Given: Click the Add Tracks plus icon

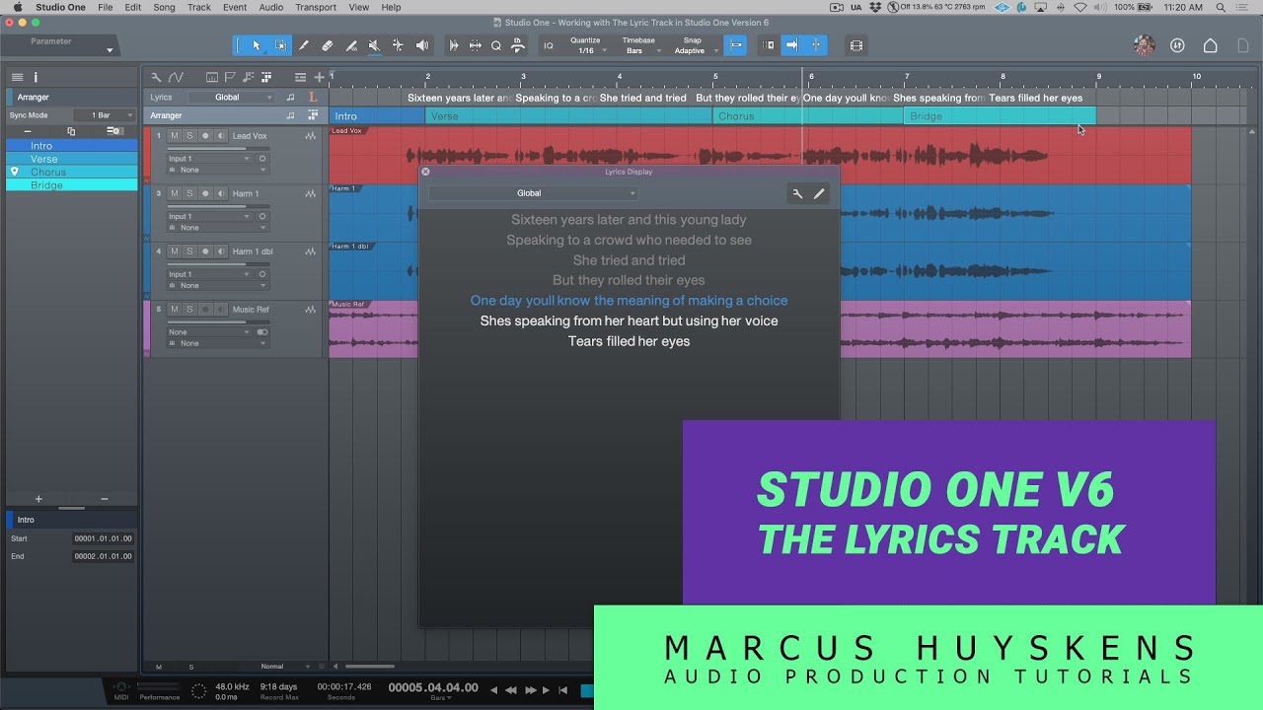Looking at the screenshot, I should [x=319, y=77].
